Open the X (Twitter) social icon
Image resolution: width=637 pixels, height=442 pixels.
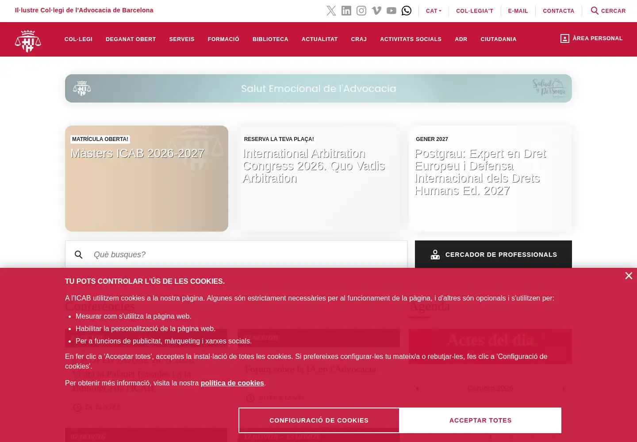point(331,11)
